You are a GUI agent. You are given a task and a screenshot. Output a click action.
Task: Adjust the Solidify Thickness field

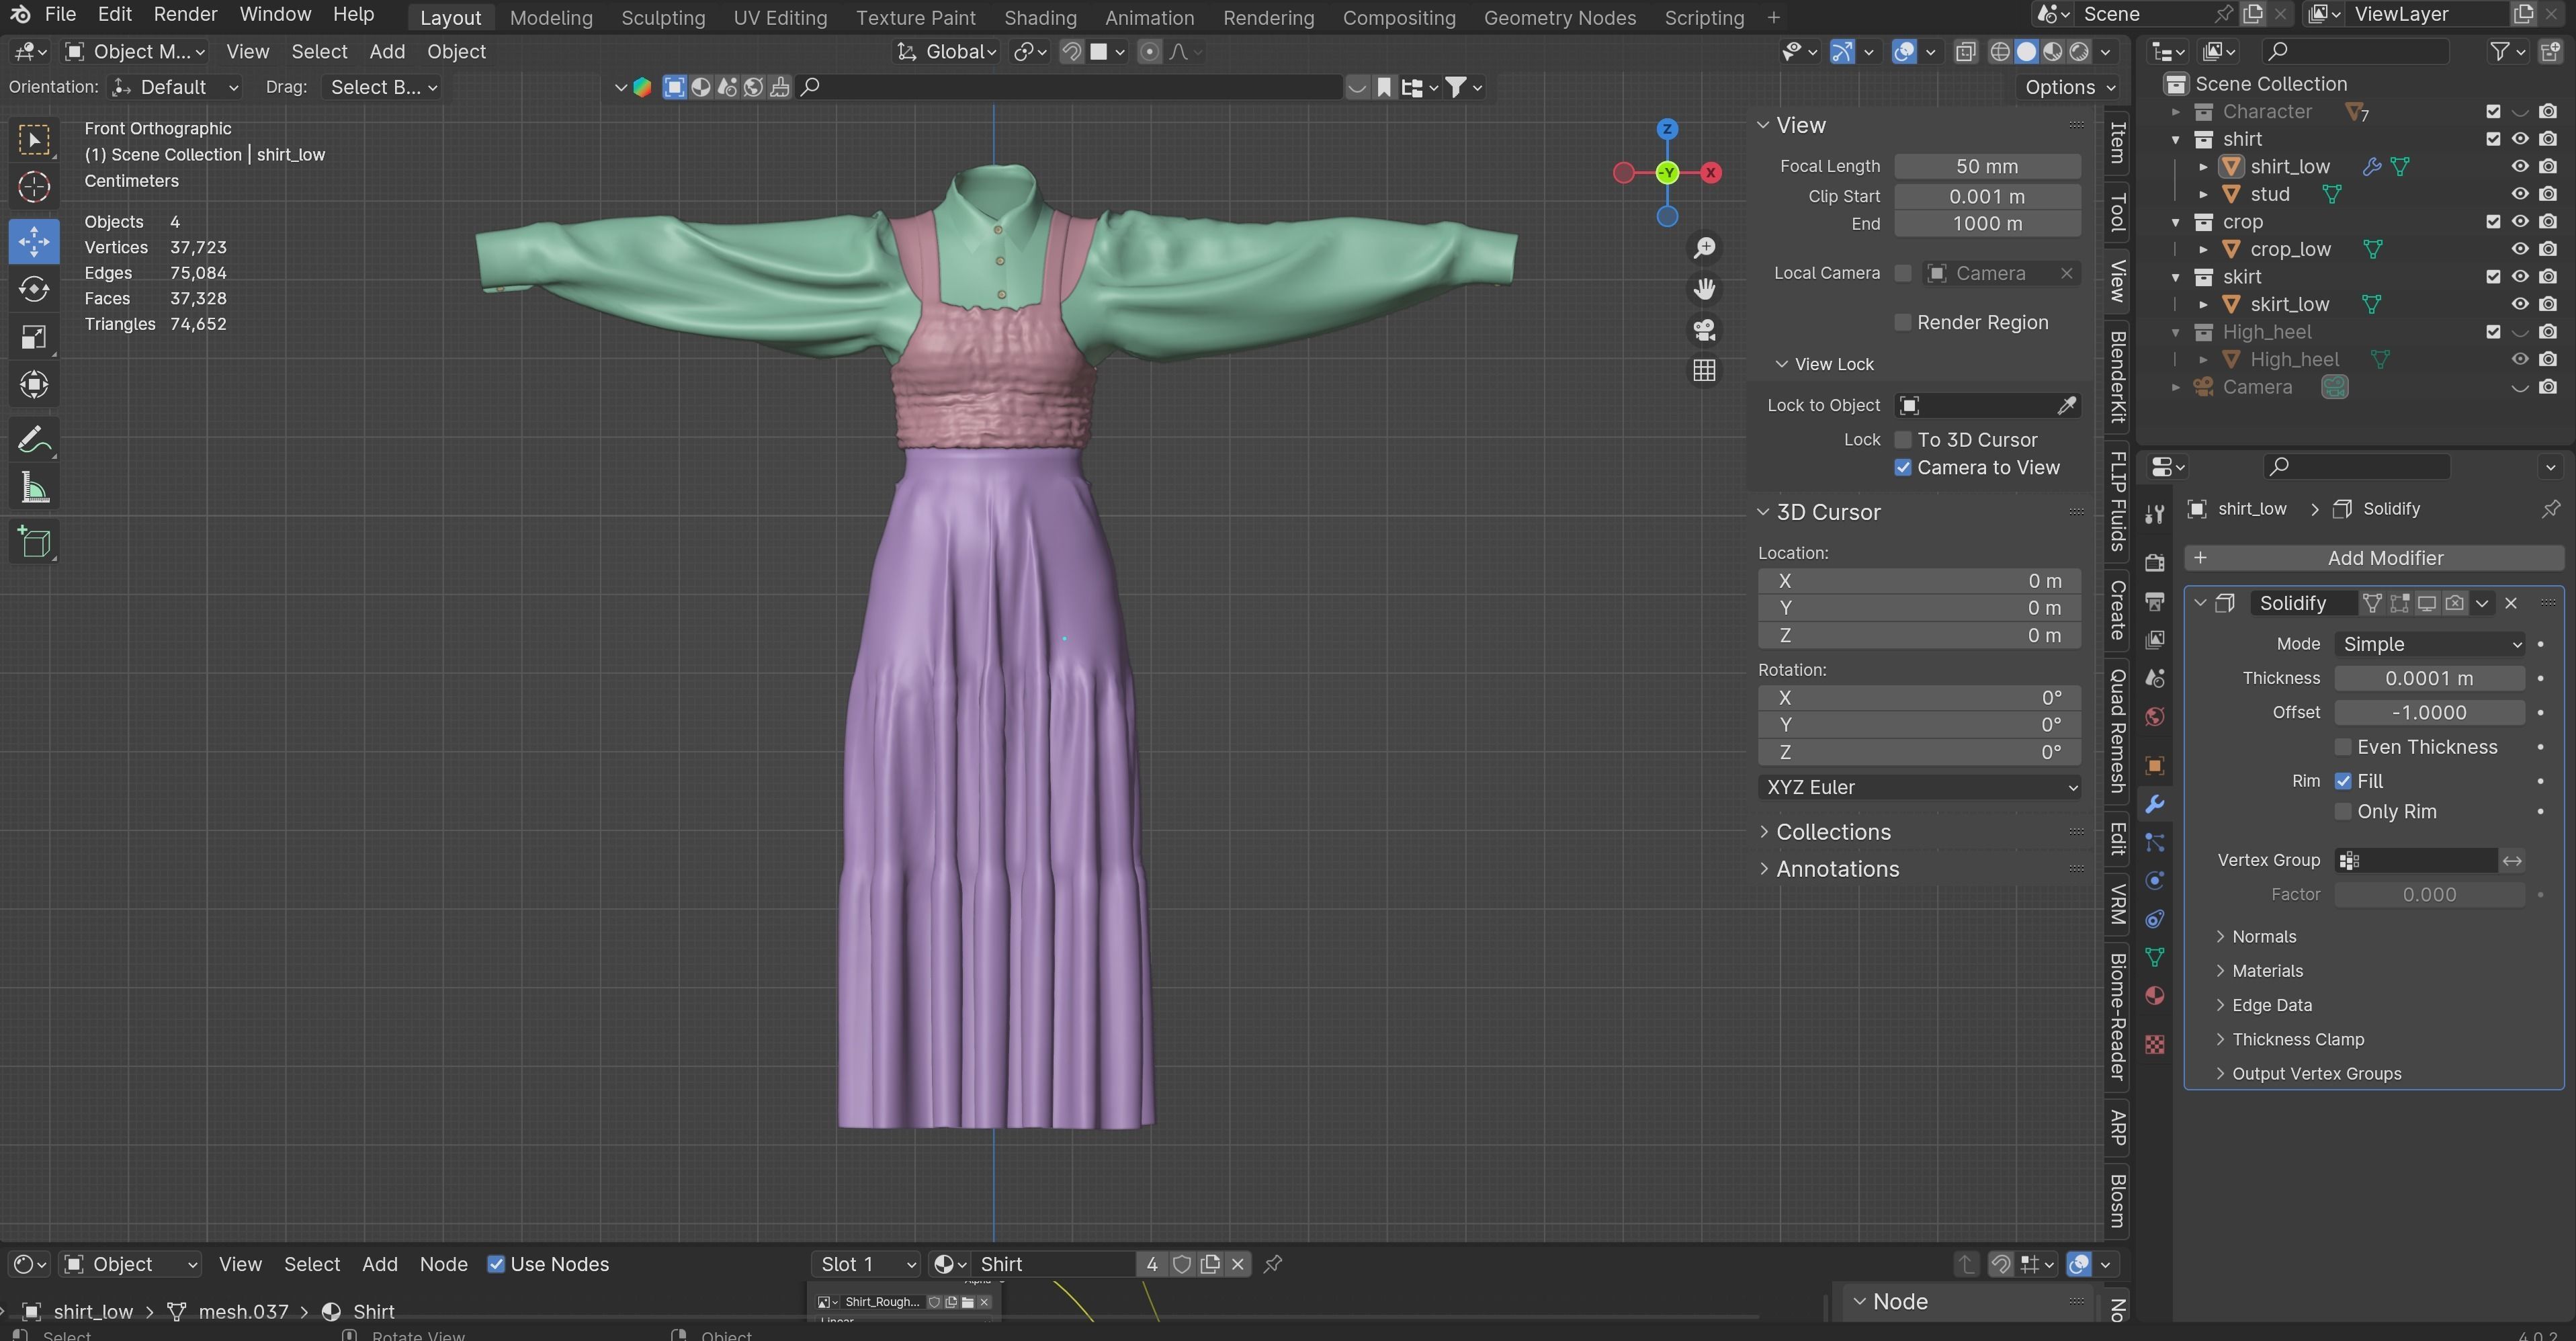coord(2429,678)
